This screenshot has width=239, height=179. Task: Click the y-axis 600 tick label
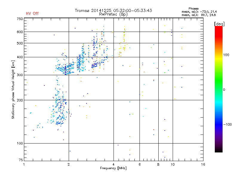tap(20, 32)
